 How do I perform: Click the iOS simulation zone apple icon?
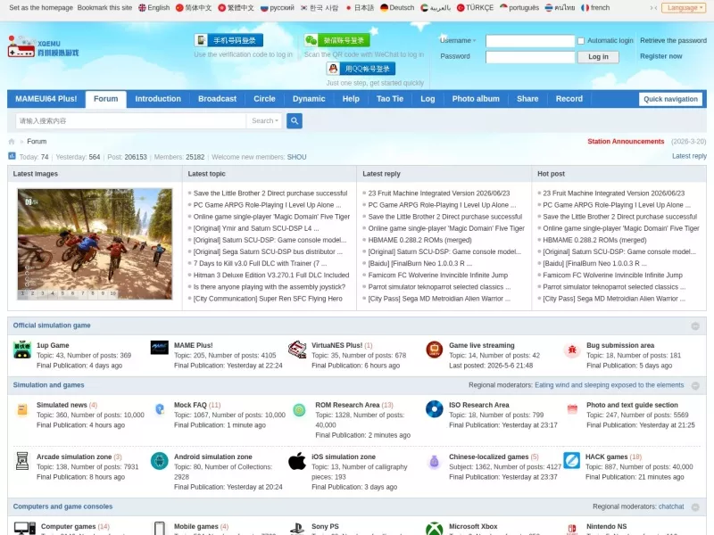click(297, 461)
